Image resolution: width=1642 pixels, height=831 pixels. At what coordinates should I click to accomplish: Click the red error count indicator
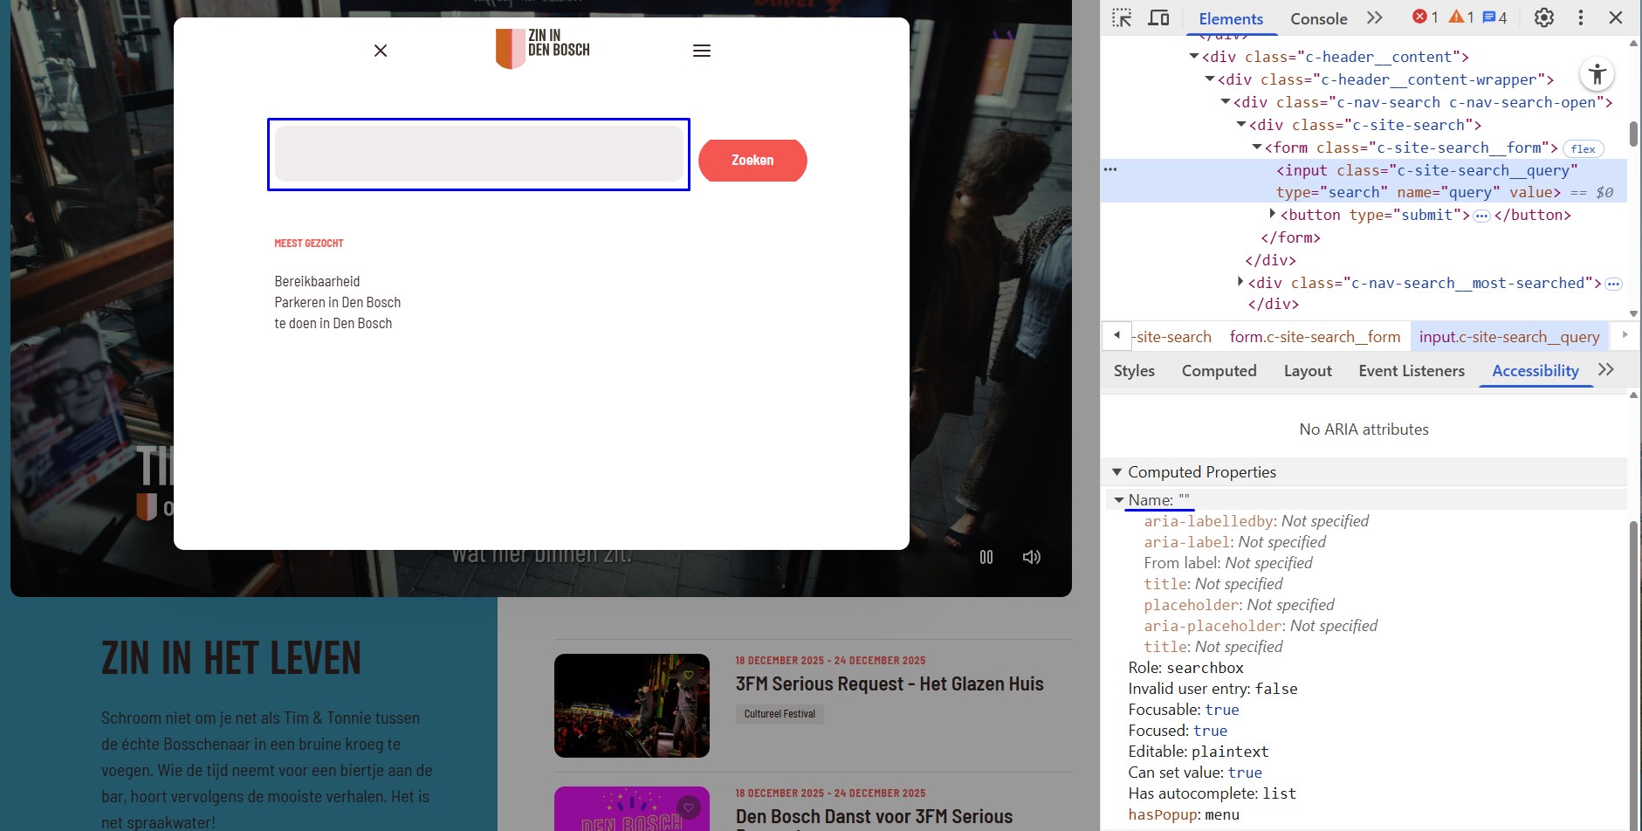click(1425, 17)
